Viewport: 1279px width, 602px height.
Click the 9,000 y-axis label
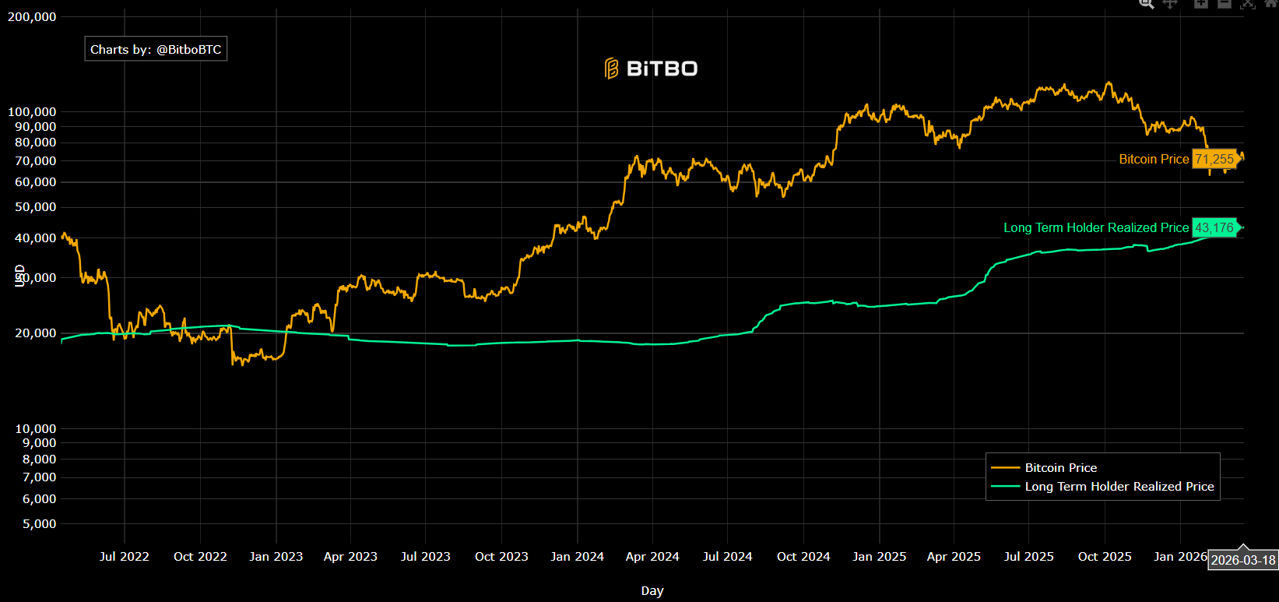39,442
